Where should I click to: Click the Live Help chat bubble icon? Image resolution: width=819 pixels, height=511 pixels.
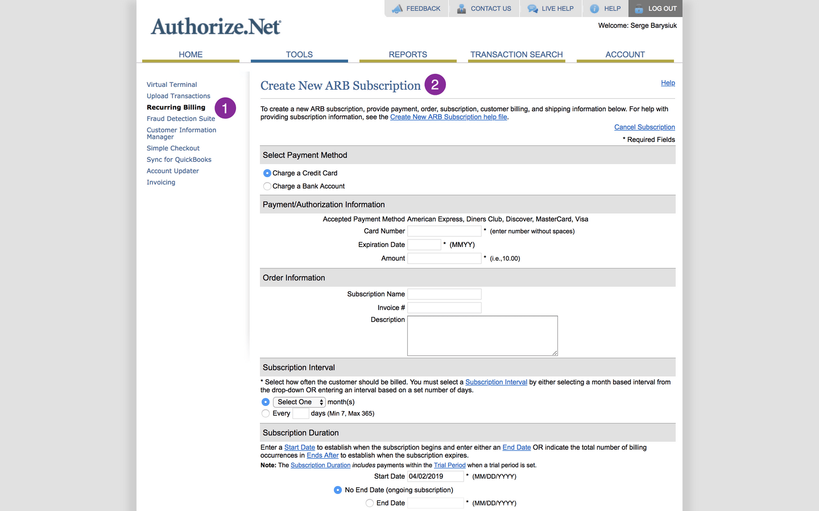532,9
